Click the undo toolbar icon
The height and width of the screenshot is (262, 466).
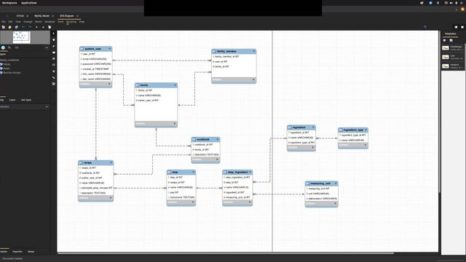pos(23,27)
